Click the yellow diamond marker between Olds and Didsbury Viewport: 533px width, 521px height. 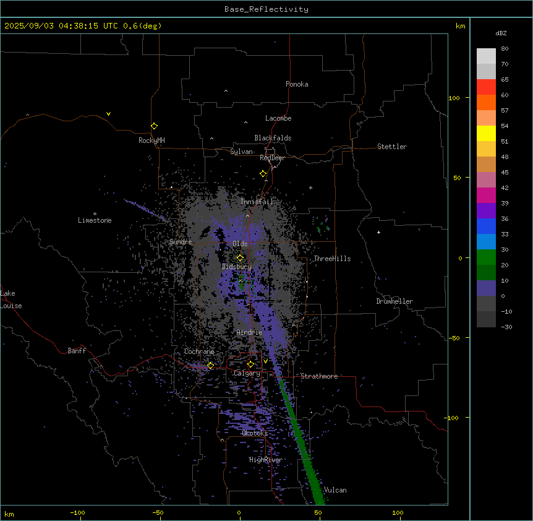[240, 258]
